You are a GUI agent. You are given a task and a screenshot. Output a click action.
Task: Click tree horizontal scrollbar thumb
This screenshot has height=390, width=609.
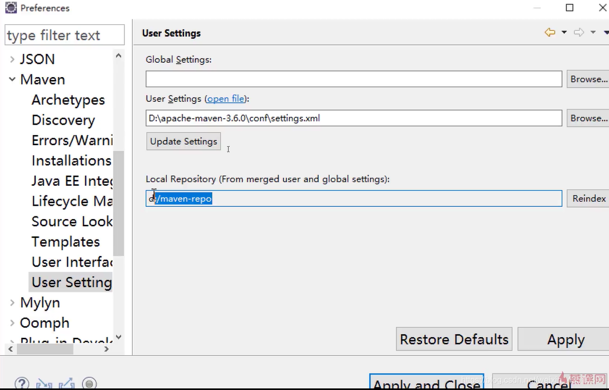(45, 349)
